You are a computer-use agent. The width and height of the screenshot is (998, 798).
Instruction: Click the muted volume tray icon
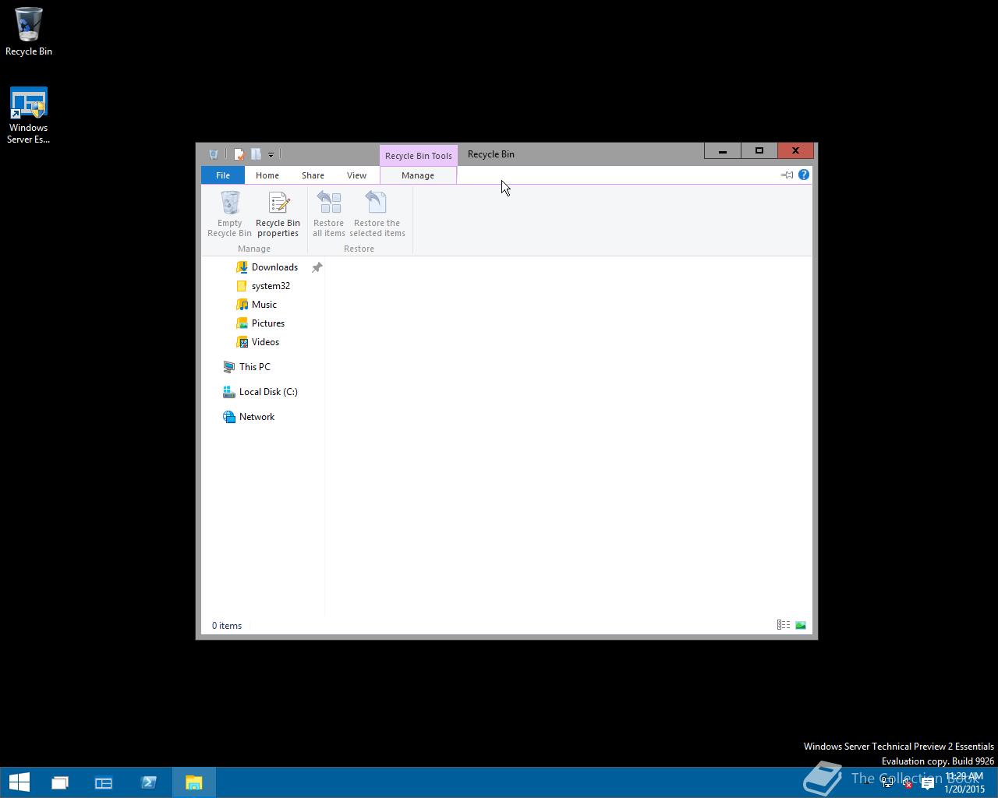pos(907,783)
